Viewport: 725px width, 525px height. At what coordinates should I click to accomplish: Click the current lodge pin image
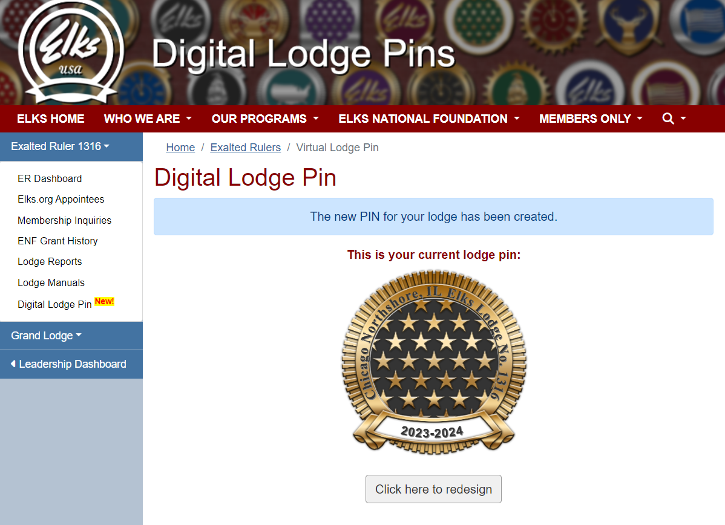434,362
